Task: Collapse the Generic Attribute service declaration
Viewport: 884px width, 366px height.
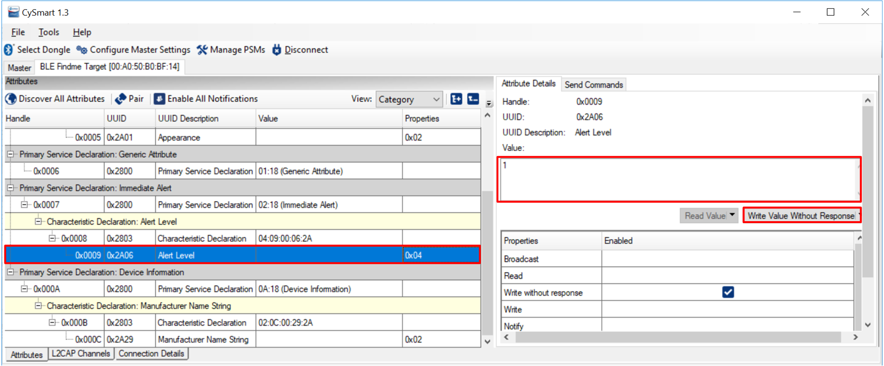Action: tap(10, 154)
